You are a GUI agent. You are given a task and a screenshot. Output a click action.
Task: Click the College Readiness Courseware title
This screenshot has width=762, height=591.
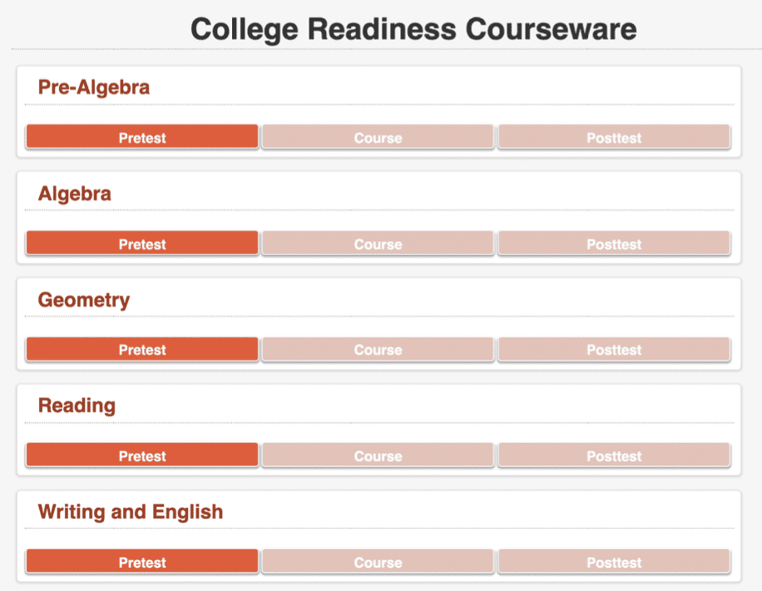(413, 29)
